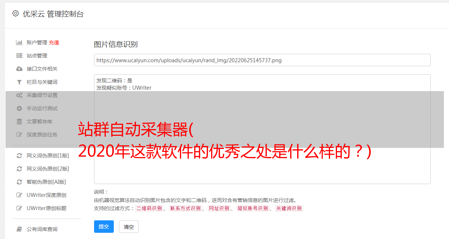This screenshot has height=239, width=449.
Task: Click the 关键词识别 tag
Action: [289, 208]
